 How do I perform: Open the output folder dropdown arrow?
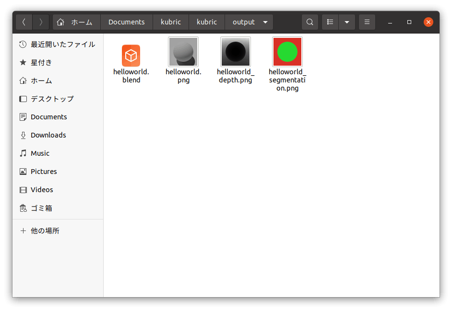coord(265,22)
